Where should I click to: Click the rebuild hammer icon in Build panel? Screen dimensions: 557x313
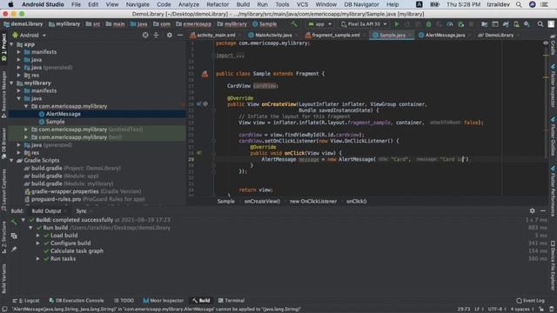click(x=14, y=223)
